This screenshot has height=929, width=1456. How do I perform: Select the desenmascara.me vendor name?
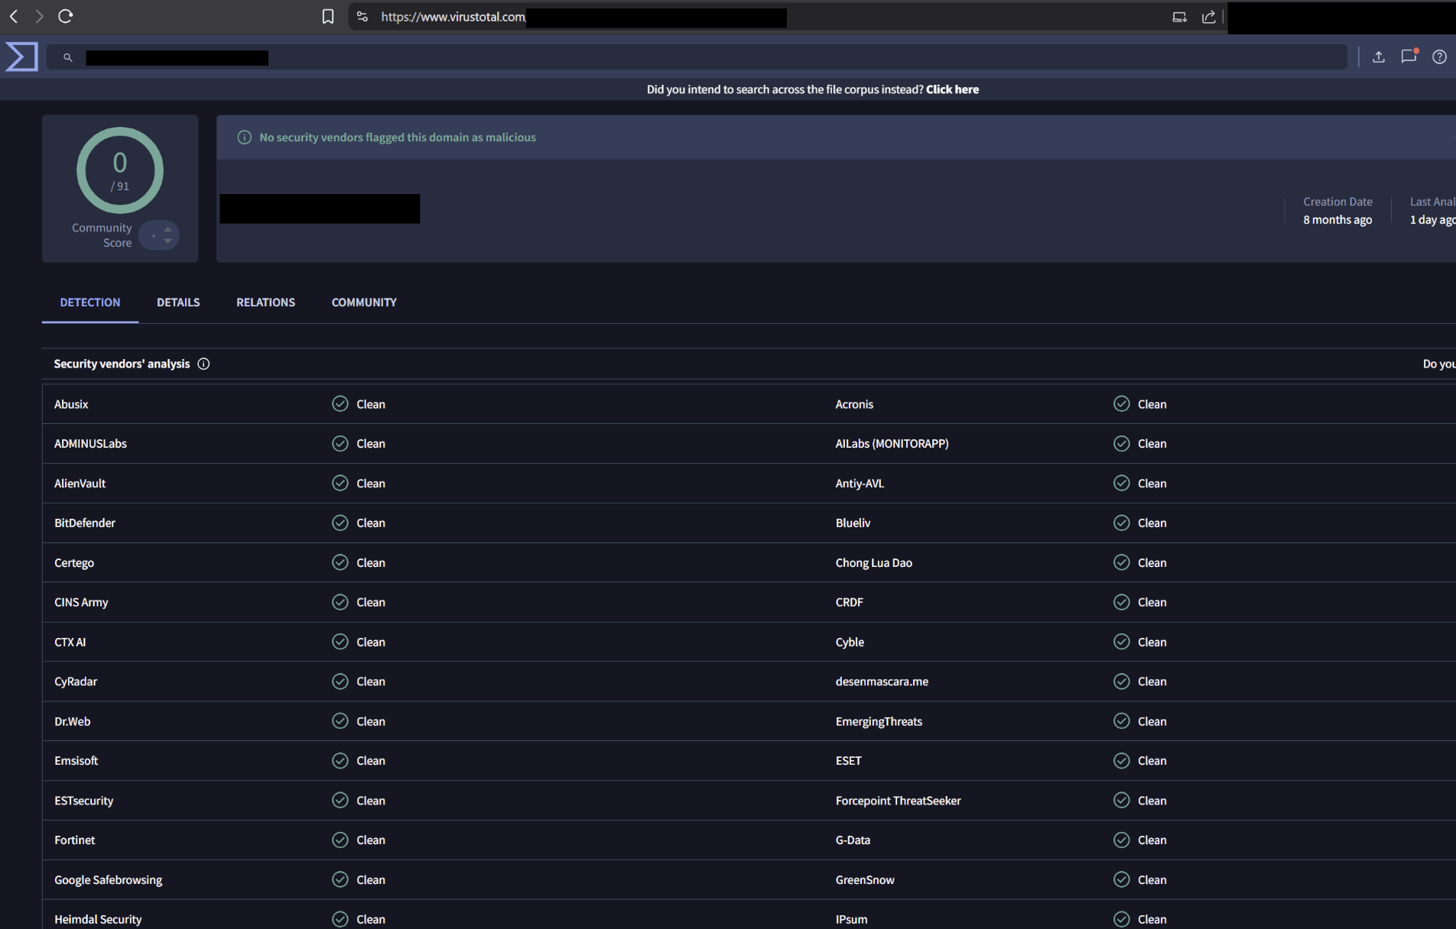point(882,681)
